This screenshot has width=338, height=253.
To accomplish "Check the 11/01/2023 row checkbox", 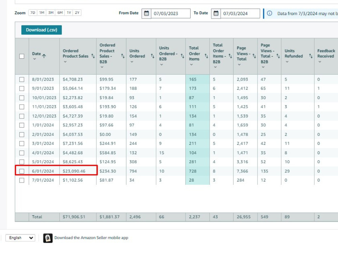I will tap(22, 107).
